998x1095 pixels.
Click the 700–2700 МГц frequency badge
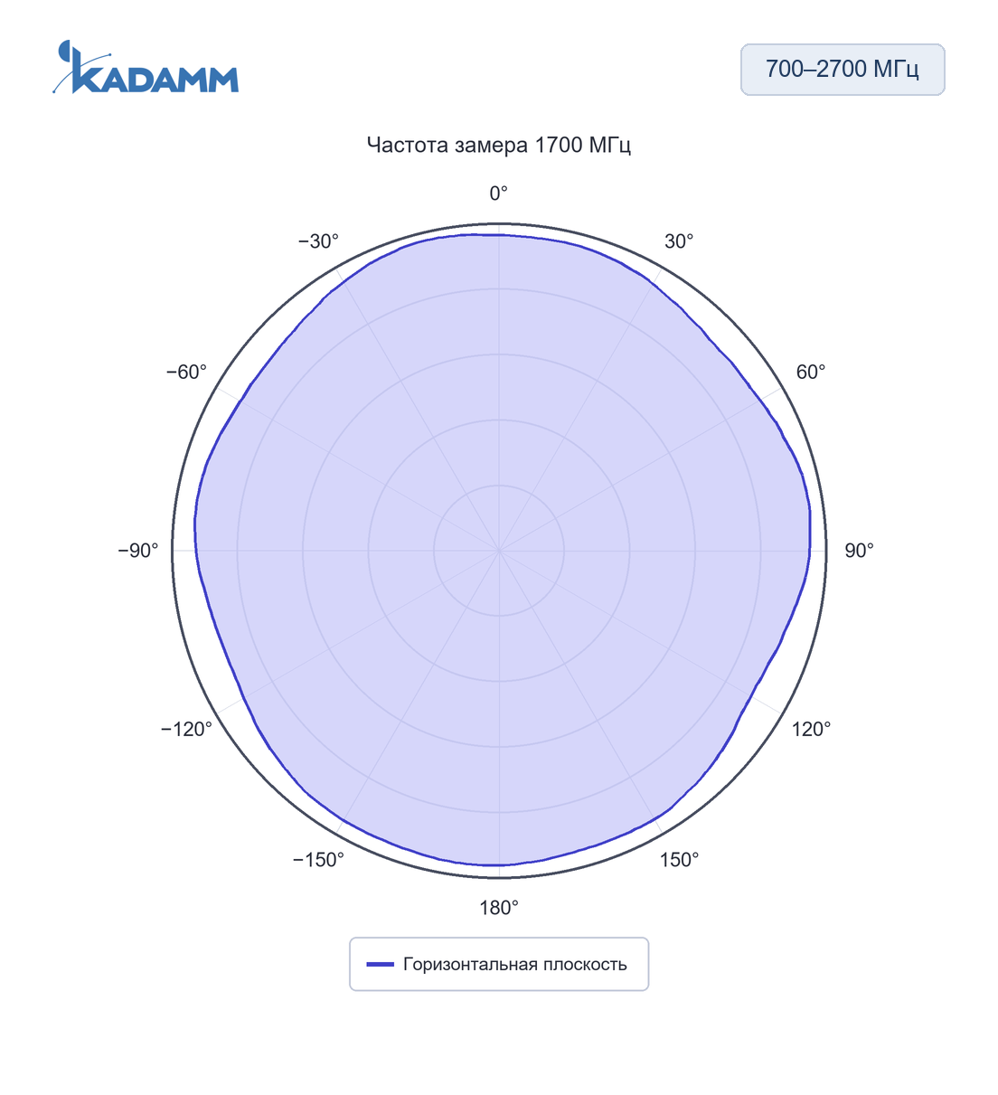click(x=843, y=70)
